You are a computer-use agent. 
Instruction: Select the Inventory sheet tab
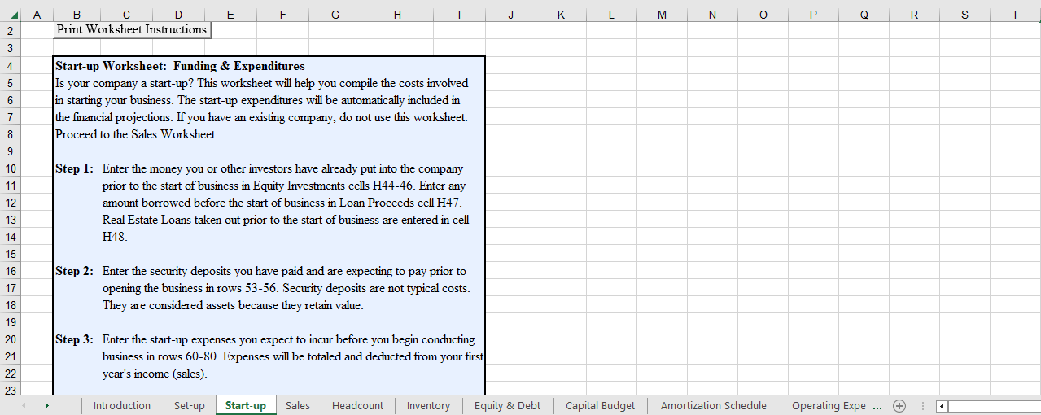click(428, 406)
